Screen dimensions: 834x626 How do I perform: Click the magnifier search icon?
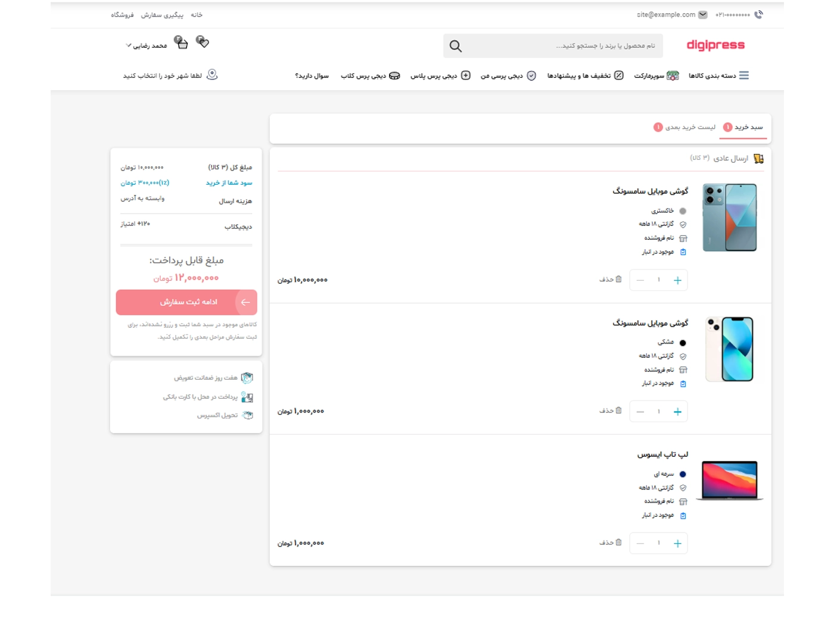(456, 46)
